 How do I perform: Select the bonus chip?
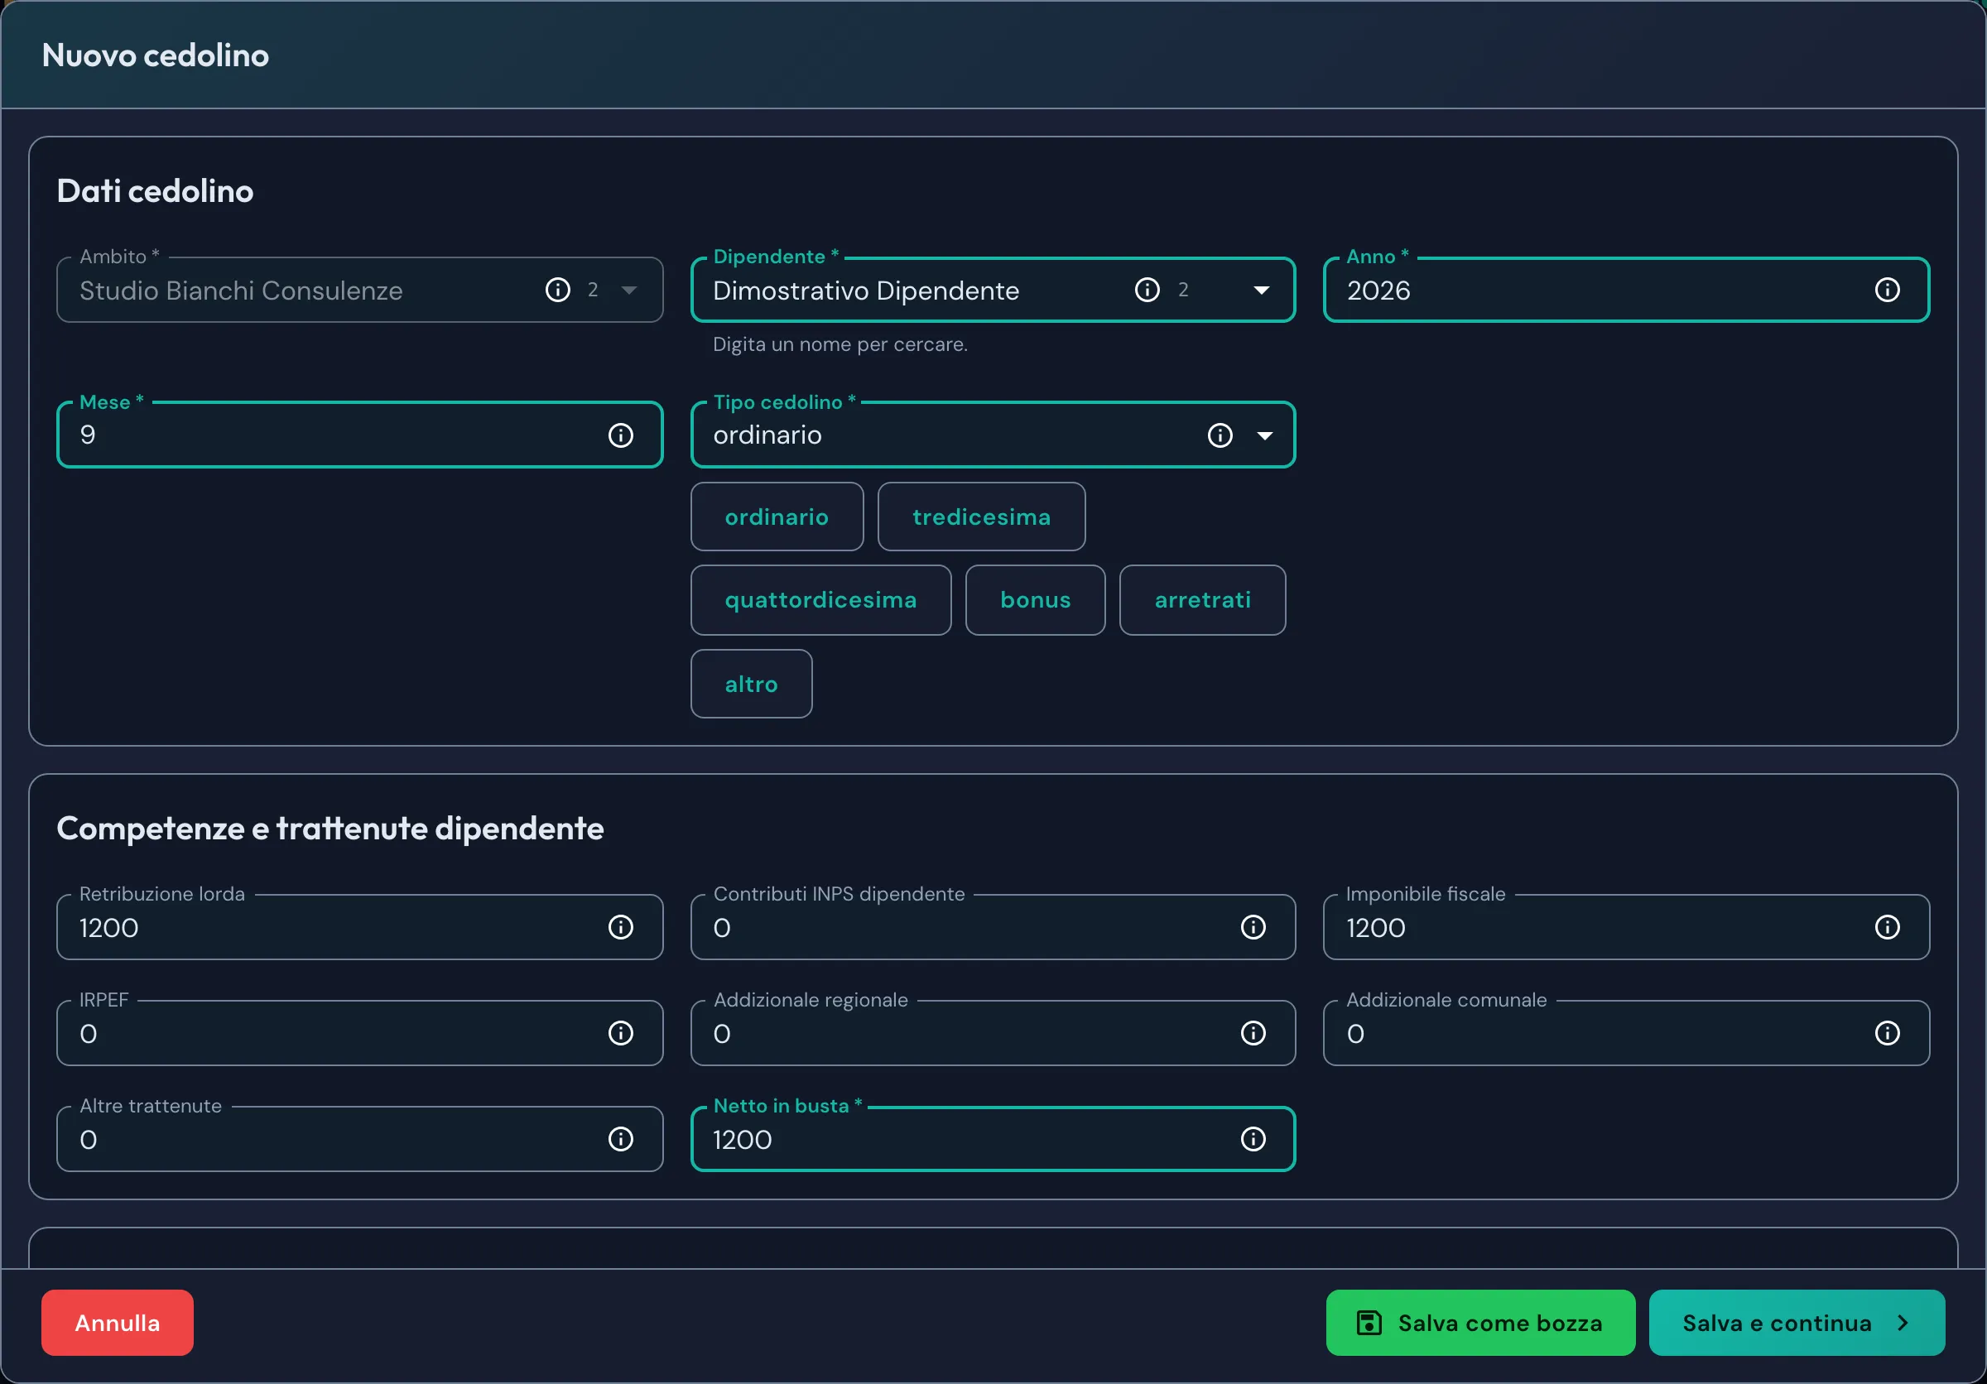pyautogui.click(x=1035, y=600)
